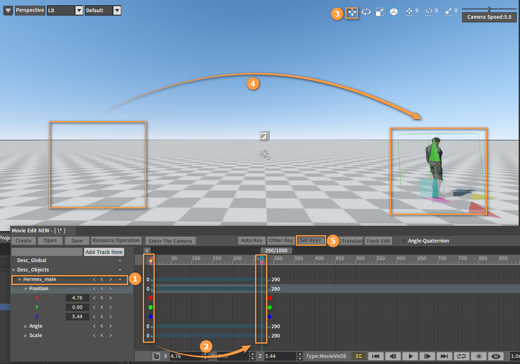Toggle the eye preview button
This screenshot has width=520, height=364.
click(x=496, y=356)
